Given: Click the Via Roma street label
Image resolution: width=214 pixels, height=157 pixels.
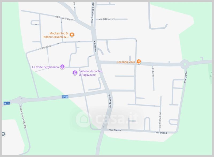Looking at the screenshot, I should pyautogui.click(x=95, y=46).
